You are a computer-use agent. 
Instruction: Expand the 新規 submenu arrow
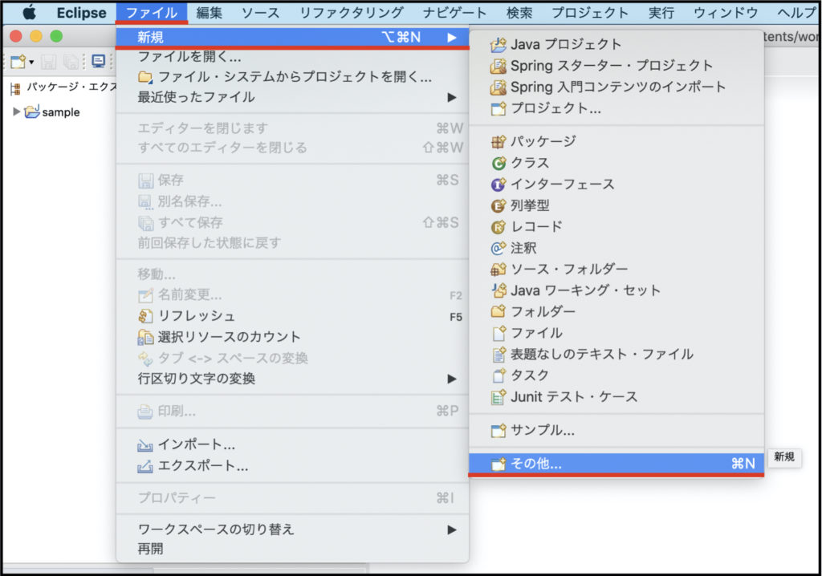(452, 38)
